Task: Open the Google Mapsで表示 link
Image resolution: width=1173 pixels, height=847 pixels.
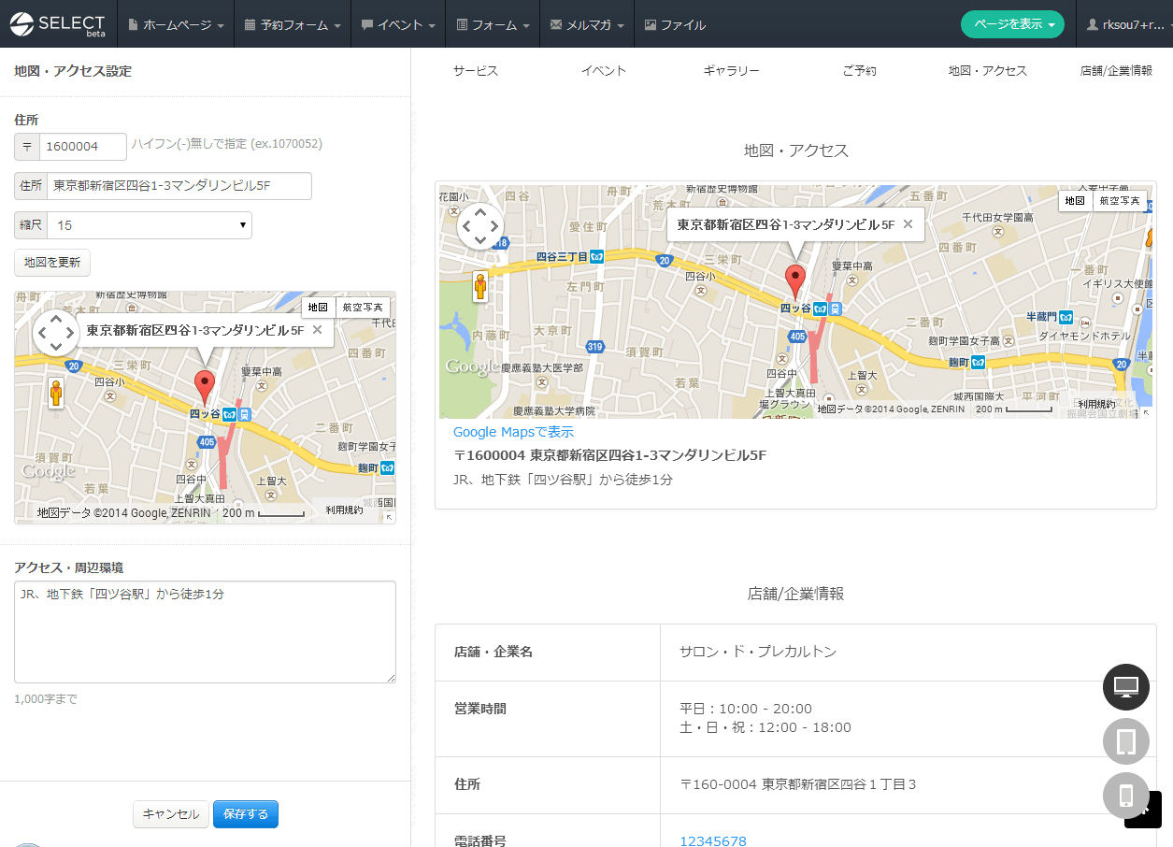Action: 513,432
